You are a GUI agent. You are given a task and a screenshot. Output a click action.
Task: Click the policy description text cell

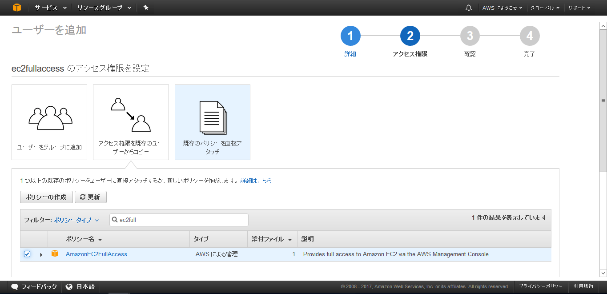397,254
